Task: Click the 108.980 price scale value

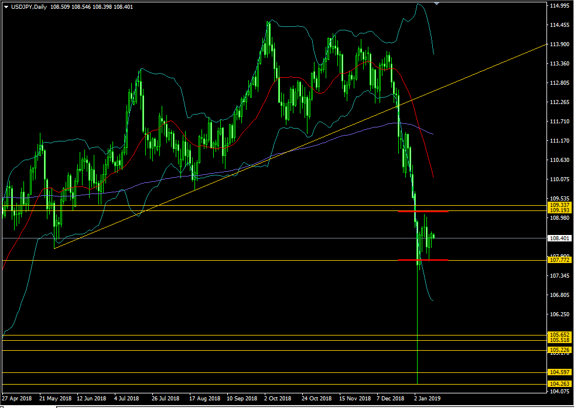Action: [x=560, y=218]
